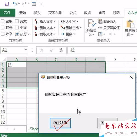Click the Insert Function fx icon
Image resolution: width=137 pixels, height=137 pixels.
(x=61, y=50)
